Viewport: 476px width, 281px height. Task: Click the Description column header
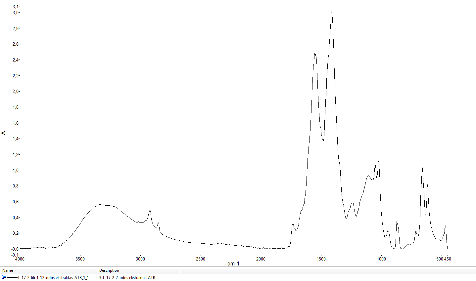[x=109, y=270]
